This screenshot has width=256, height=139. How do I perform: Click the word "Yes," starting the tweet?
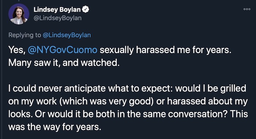coord(17,50)
